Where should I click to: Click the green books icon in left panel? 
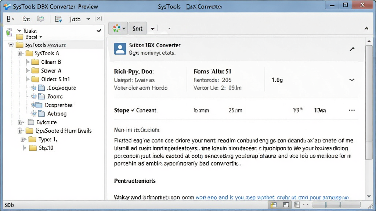click(9, 32)
